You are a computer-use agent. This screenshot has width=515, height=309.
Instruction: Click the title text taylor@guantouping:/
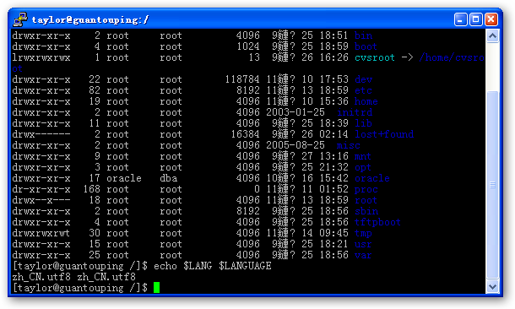[x=90, y=19]
